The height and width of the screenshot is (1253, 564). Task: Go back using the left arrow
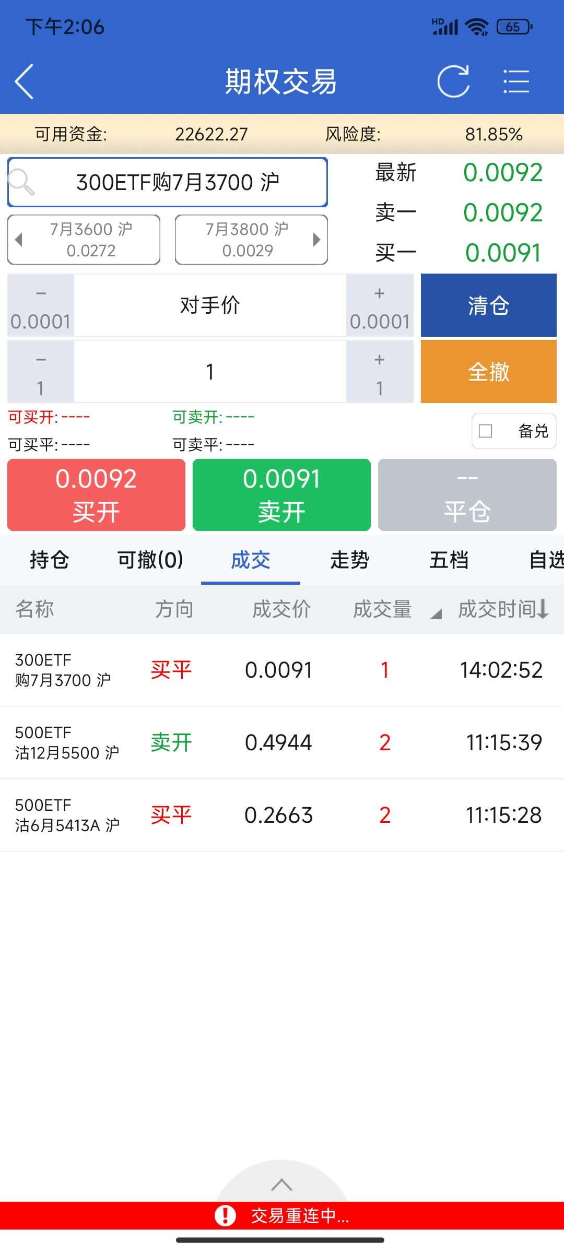[x=25, y=81]
